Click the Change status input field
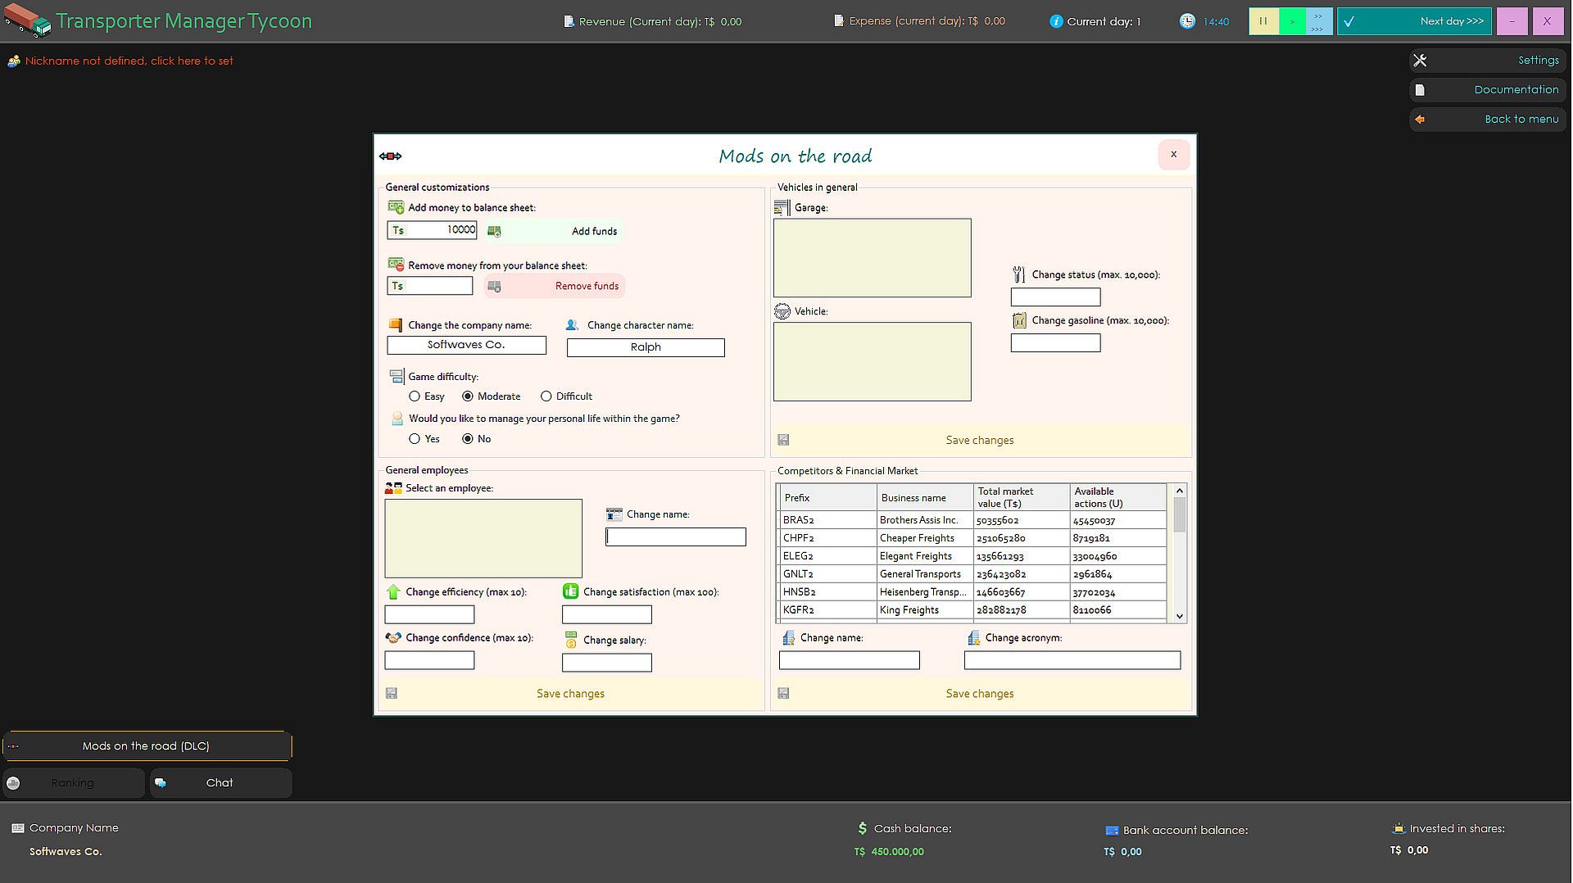This screenshot has width=1573, height=883. coord(1055,297)
